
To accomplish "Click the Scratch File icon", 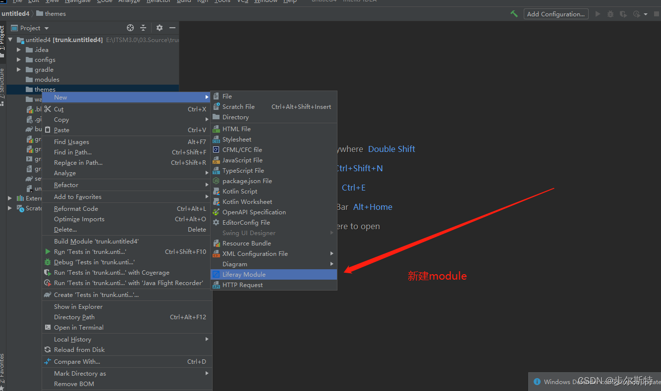I will 216,106.
